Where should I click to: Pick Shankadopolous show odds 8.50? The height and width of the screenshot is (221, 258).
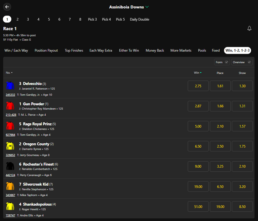[x=242, y=207]
